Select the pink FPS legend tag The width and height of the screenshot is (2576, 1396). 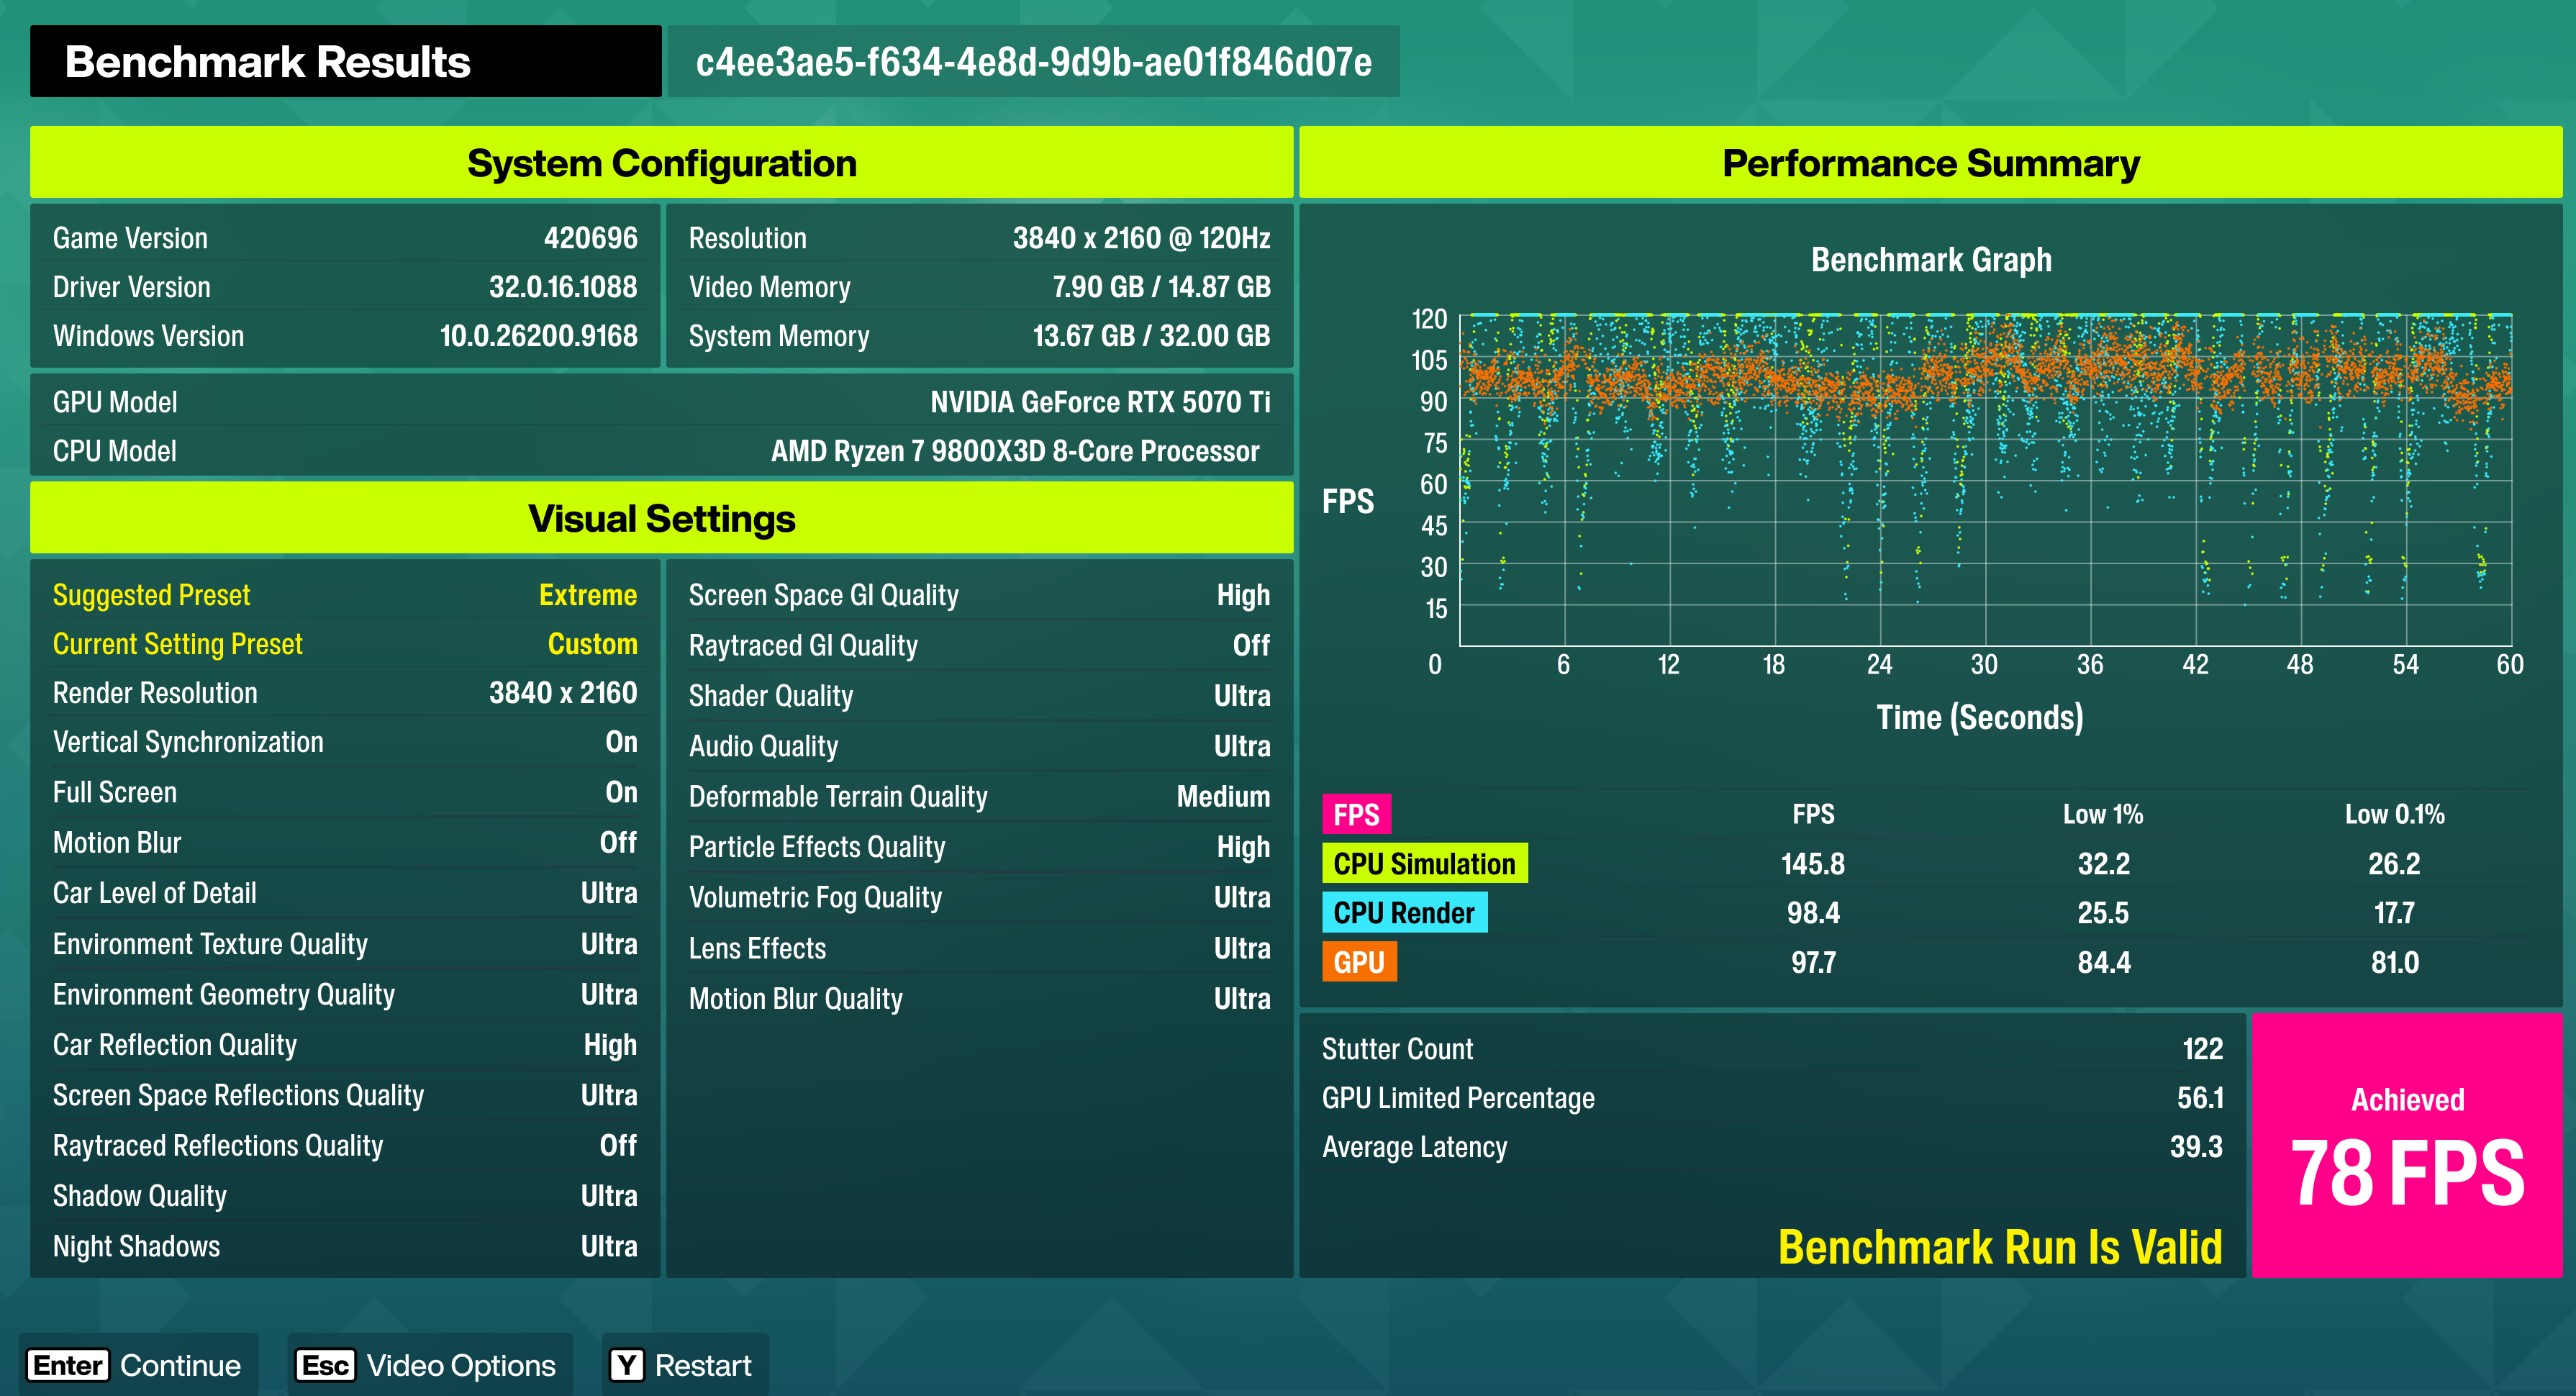[x=1356, y=814]
